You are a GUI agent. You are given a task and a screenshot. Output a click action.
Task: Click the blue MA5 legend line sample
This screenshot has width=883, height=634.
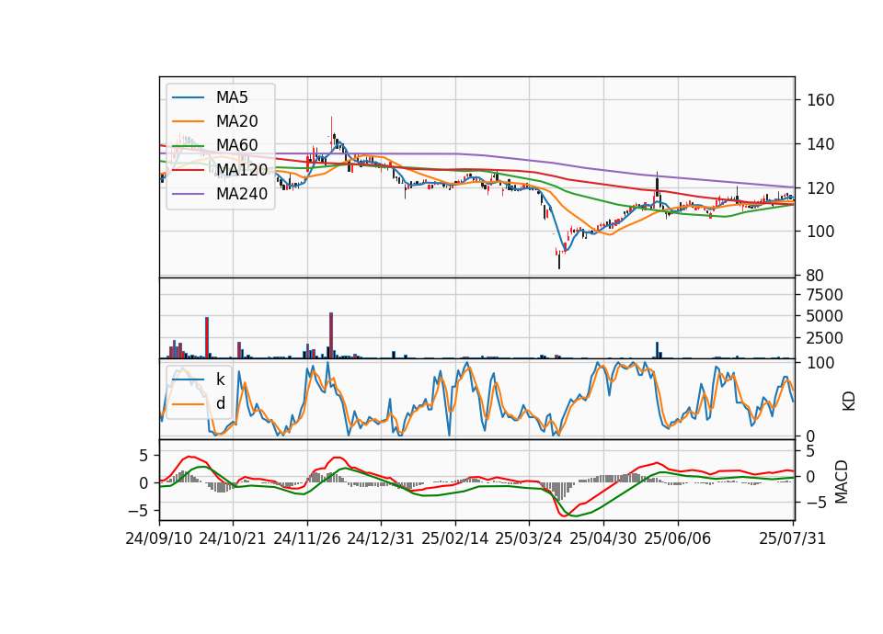pyautogui.click(x=188, y=98)
